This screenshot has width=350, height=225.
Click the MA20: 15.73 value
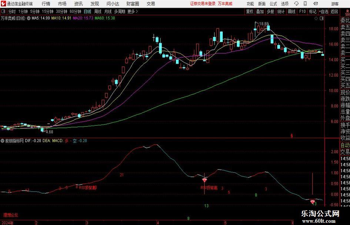pos(83,18)
